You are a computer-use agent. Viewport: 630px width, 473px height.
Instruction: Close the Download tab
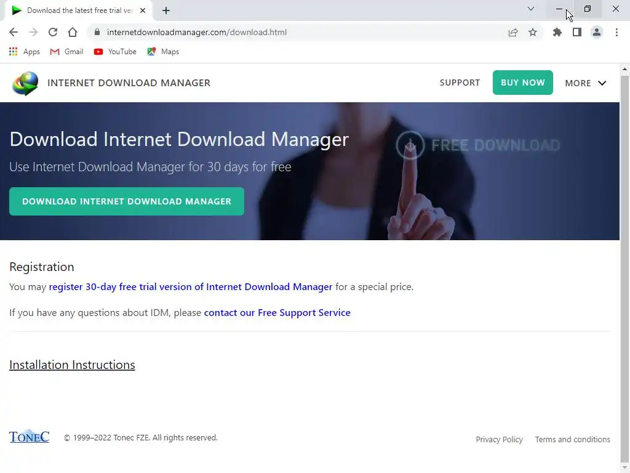click(x=143, y=10)
